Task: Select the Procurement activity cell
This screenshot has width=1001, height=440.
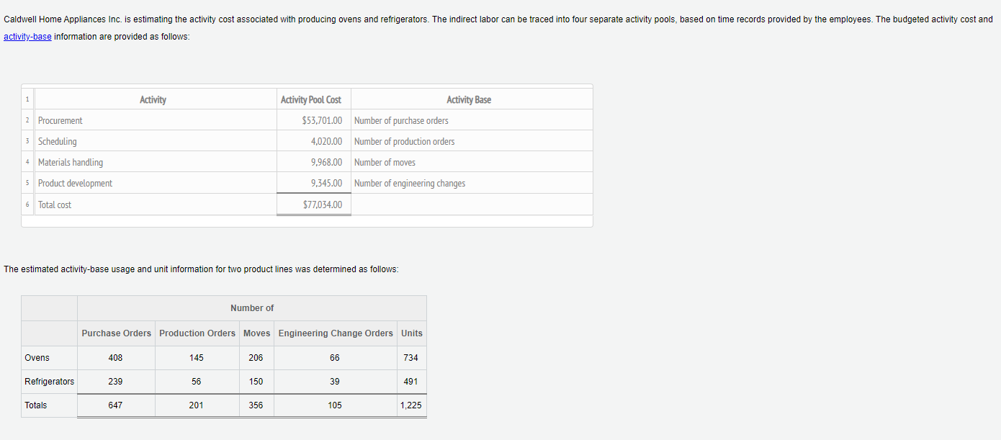Action: (x=60, y=120)
